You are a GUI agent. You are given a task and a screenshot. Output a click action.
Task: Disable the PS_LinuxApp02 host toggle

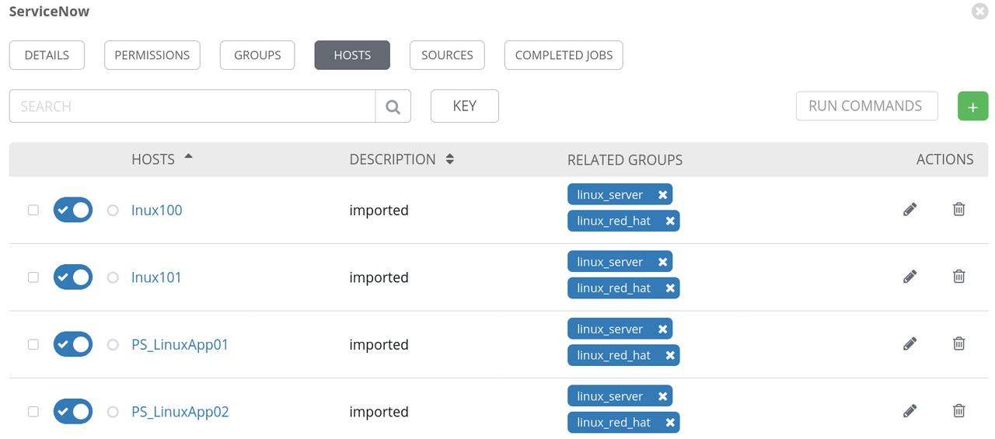[73, 412]
